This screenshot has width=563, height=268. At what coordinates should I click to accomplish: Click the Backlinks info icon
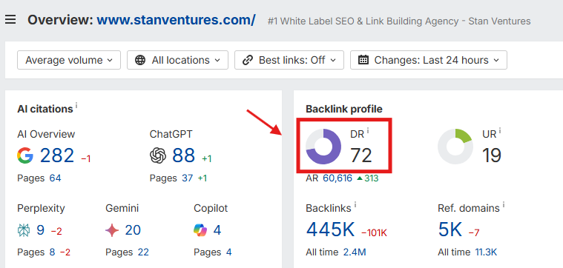click(355, 204)
